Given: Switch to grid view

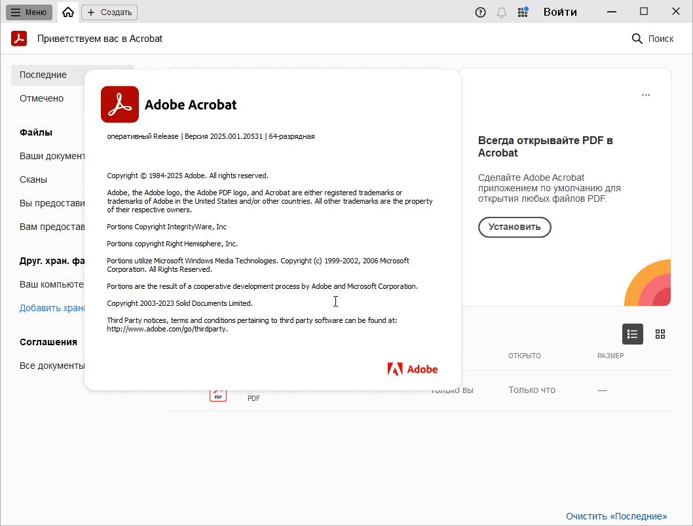Looking at the screenshot, I should tap(660, 334).
